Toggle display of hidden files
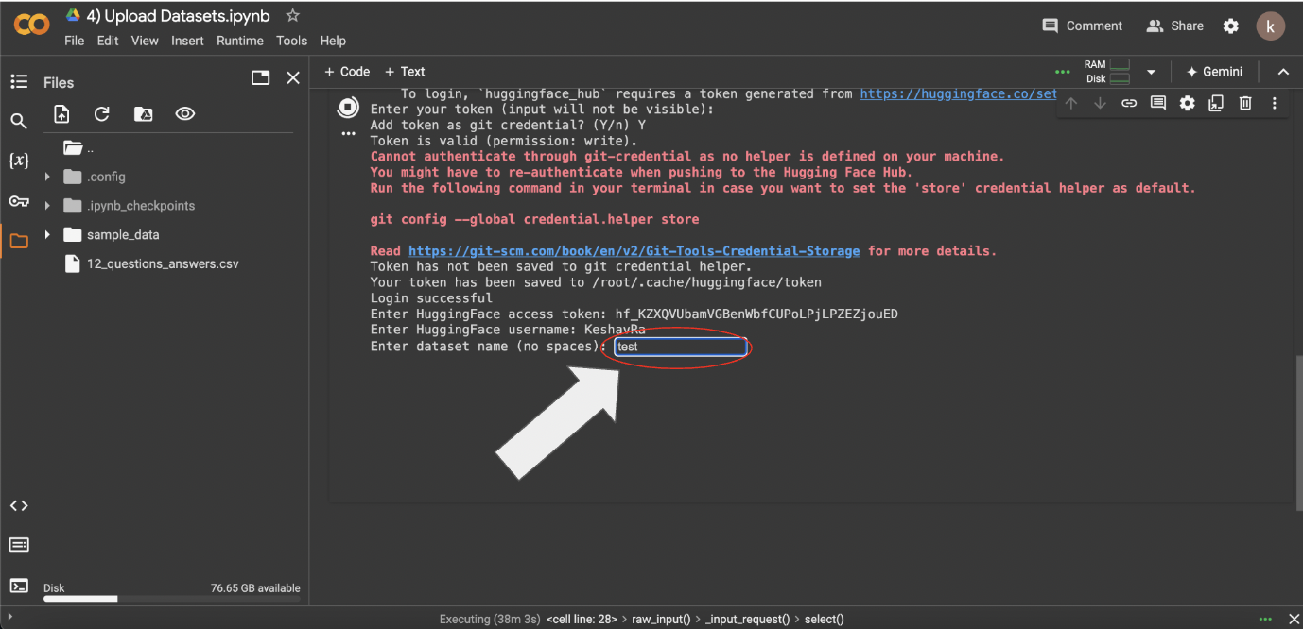Screen dimensions: 1303x629 coord(184,113)
